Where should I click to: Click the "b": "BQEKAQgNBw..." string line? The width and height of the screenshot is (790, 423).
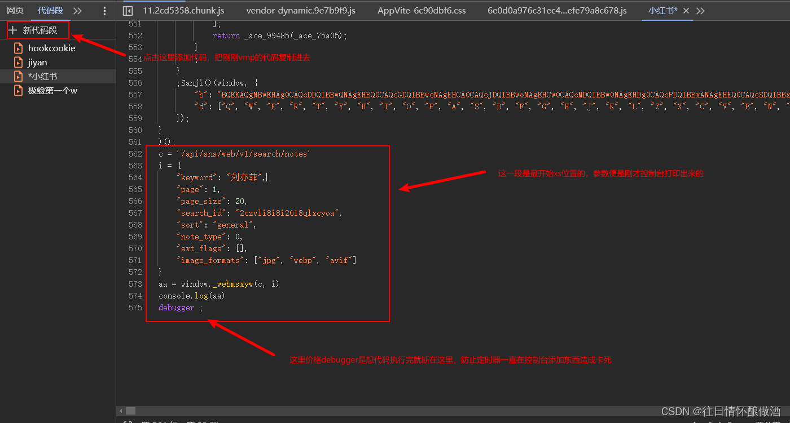point(491,95)
